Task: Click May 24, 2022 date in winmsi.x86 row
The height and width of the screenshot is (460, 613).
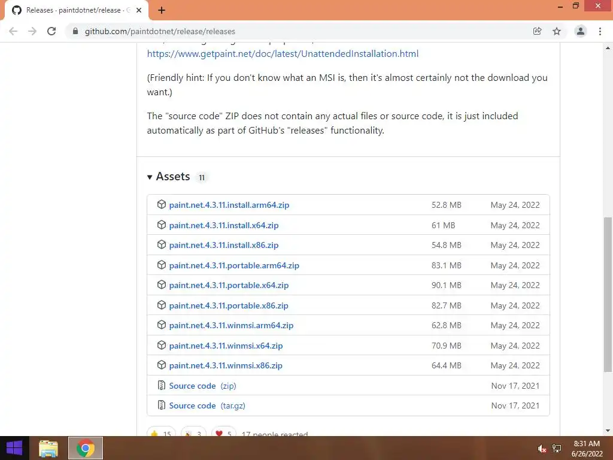Action: [x=515, y=366]
